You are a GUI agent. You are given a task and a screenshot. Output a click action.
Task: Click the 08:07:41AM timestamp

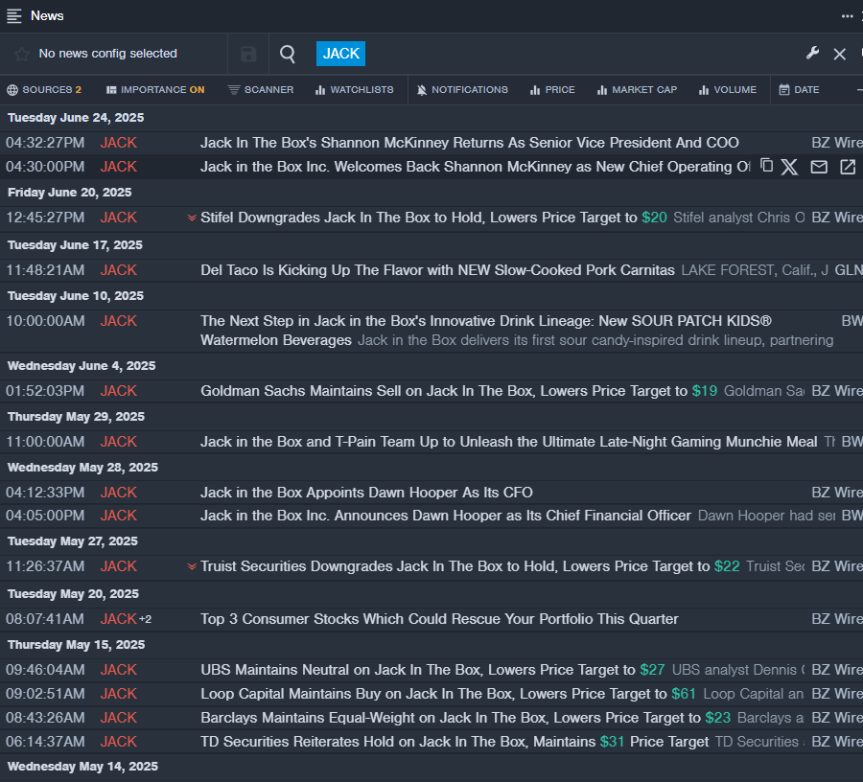(45, 619)
